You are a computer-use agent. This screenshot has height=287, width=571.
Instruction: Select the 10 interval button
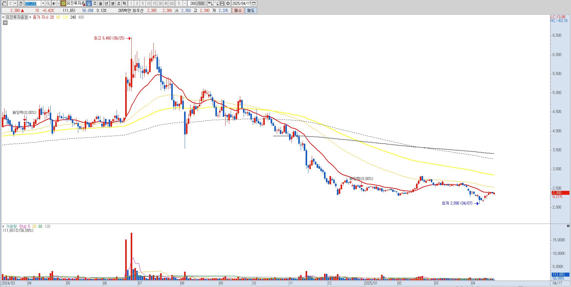click(x=149, y=3)
